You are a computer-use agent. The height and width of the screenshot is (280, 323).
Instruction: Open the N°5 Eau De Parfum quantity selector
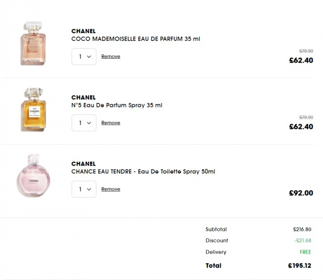pos(84,123)
